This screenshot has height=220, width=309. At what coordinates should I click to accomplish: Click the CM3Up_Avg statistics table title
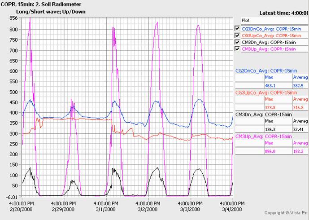(x=263, y=136)
